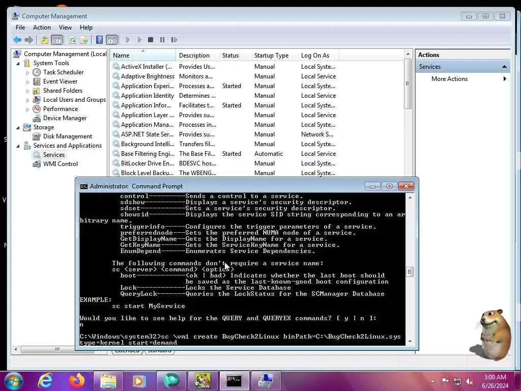This screenshot has width=521, height=391.
Task: Select Event Viewer tree item
Action: (60, 81)
